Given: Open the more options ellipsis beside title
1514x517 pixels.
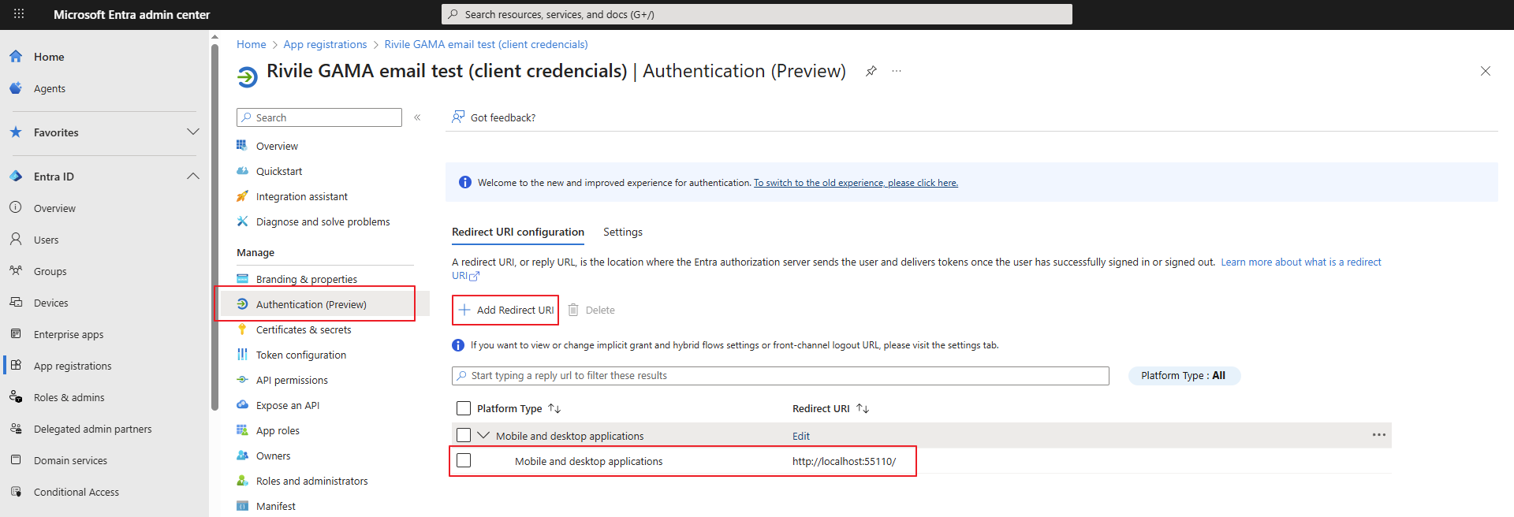Looking at the screenshot, I should (x=897, y=71).
